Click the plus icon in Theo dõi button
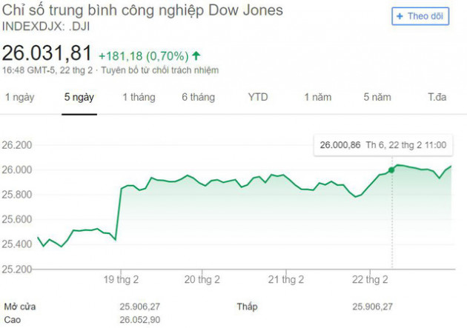Screen dimensions: 467x328 [400, 16]
